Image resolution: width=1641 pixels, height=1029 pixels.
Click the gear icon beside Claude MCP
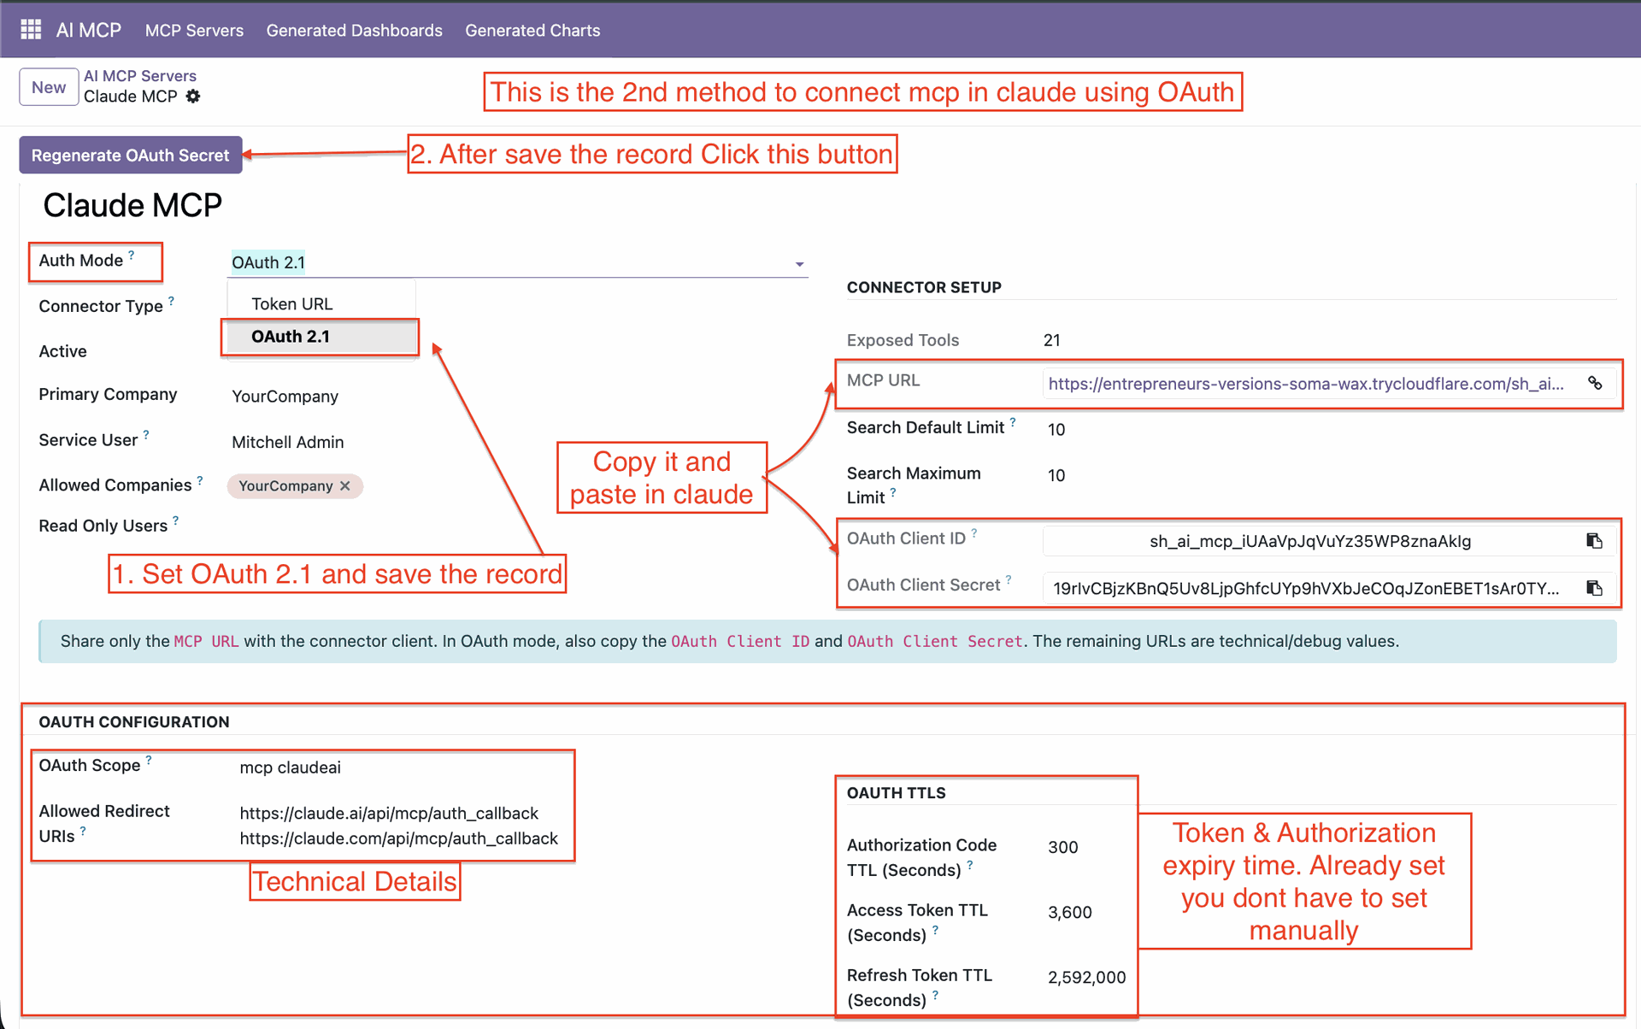click(x=193, y=97)
